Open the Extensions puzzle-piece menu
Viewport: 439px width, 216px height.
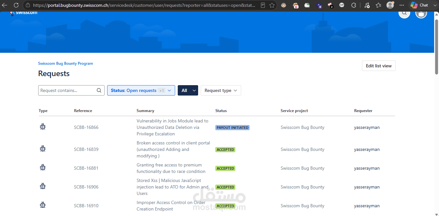(x=354, y=5)
